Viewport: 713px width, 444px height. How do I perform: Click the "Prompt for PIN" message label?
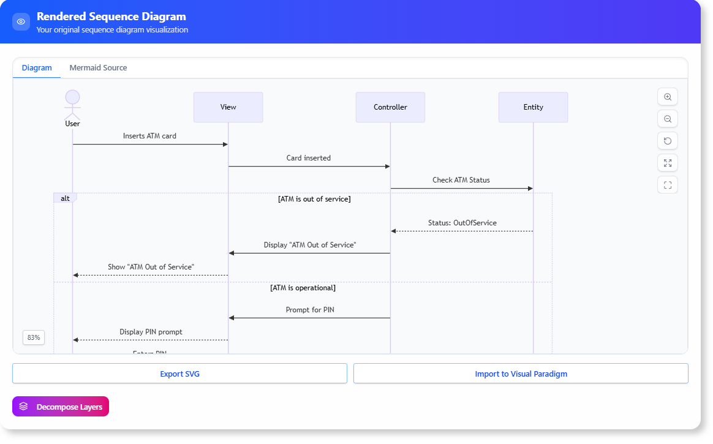click(310, 310)
